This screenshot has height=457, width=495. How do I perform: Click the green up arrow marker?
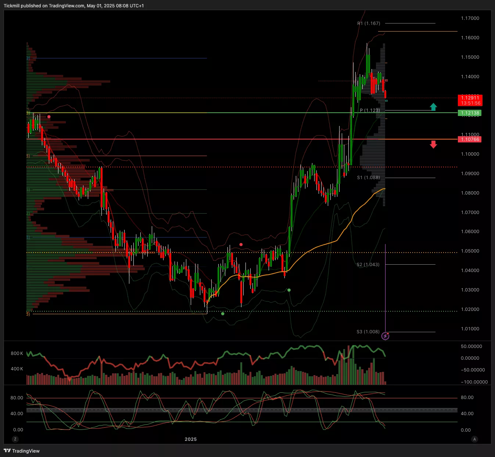coord(433,107)
